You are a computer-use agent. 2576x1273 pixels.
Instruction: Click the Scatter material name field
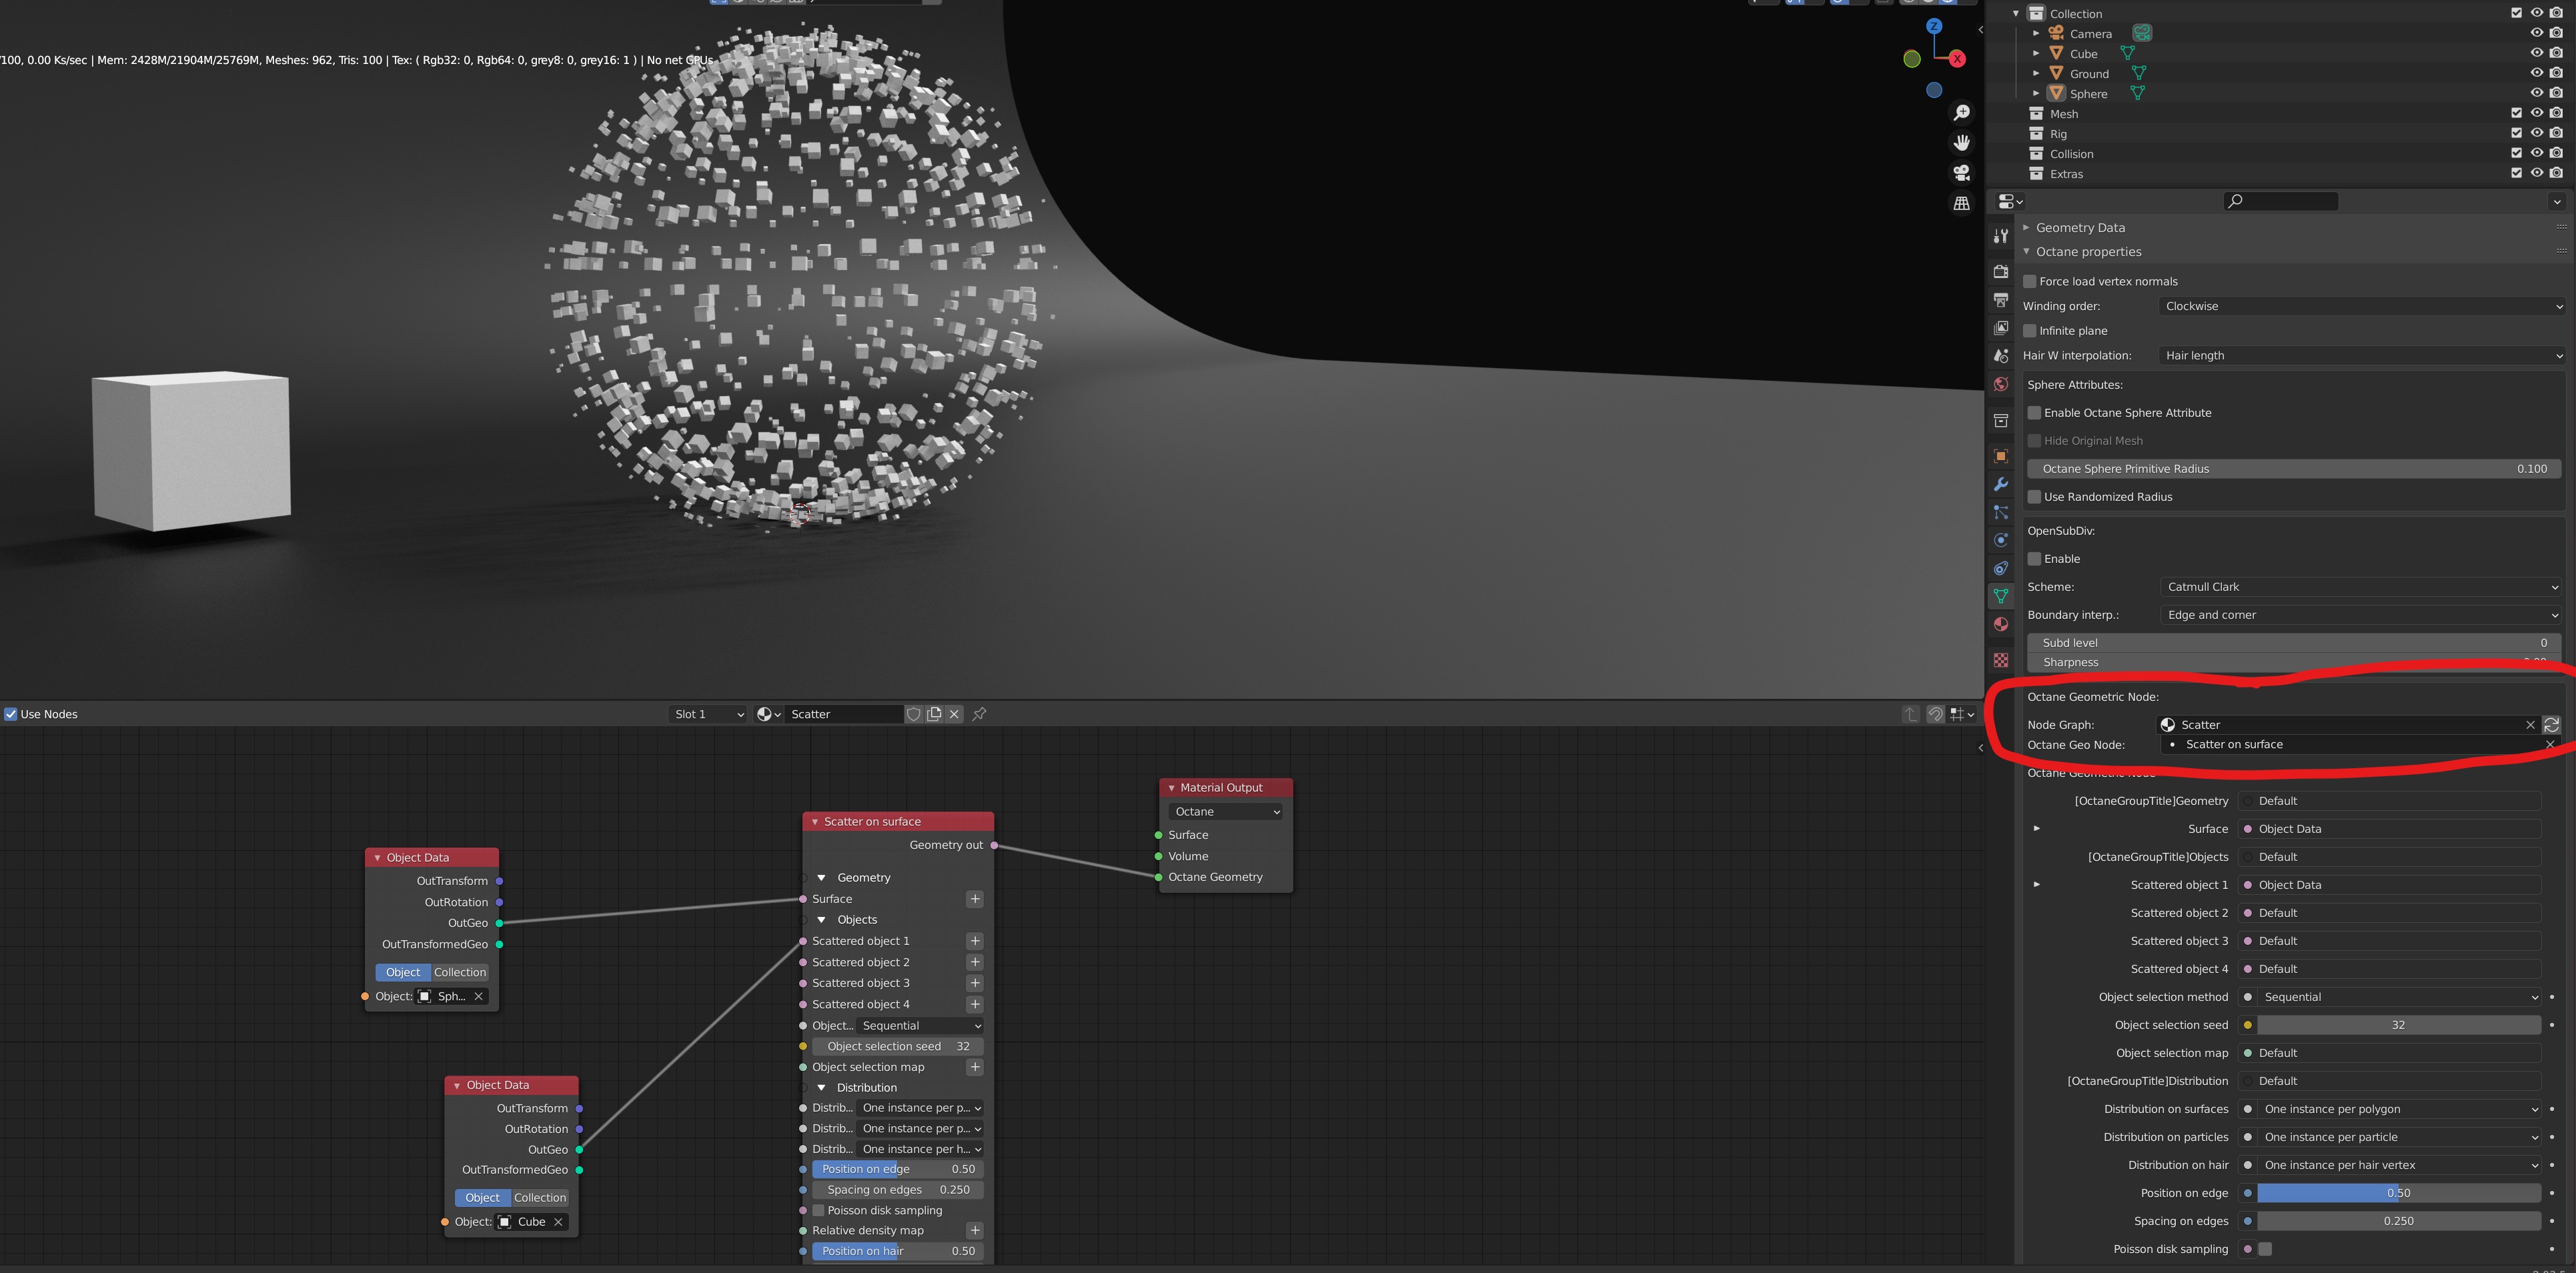(x=842, y=714)
